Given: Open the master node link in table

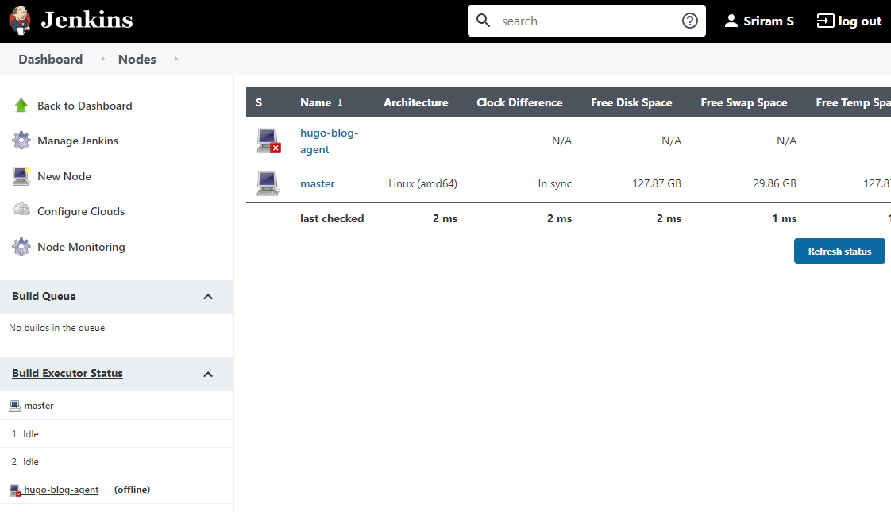Looking at the screenshot, I should click(x=318, y=183).
